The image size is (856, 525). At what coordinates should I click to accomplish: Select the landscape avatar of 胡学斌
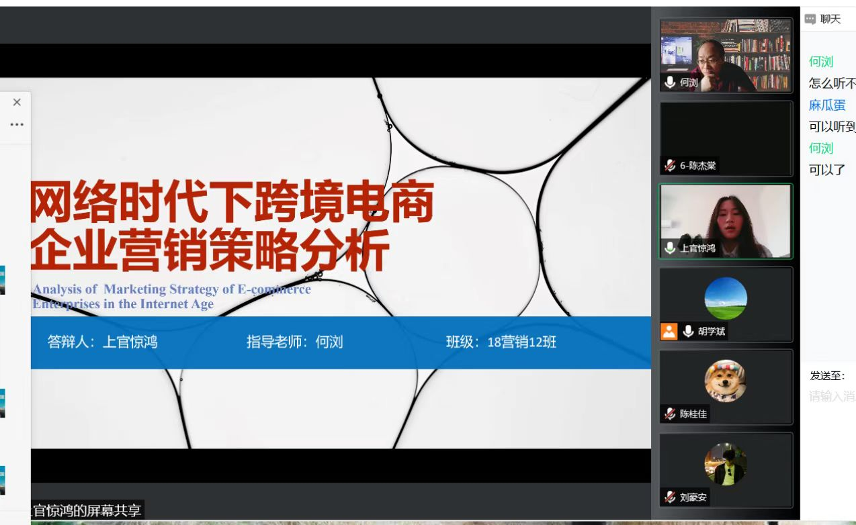[x=725, y=298]
